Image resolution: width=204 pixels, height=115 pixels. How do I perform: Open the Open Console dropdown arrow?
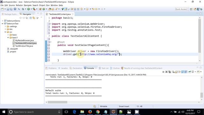(x=201, y=72)
